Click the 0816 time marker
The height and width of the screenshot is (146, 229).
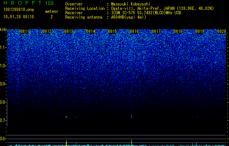tap(134, 31)
